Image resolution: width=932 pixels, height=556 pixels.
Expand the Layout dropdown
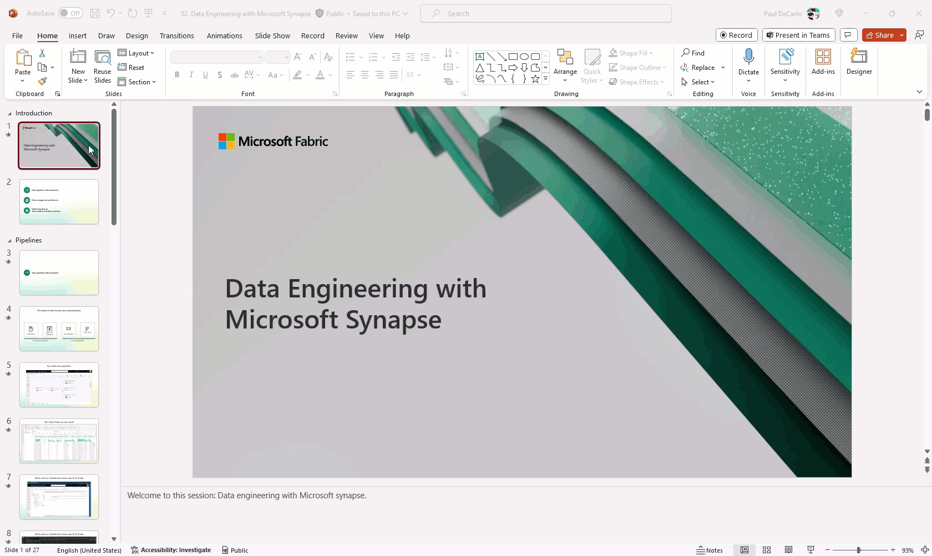tap(136, 53)
